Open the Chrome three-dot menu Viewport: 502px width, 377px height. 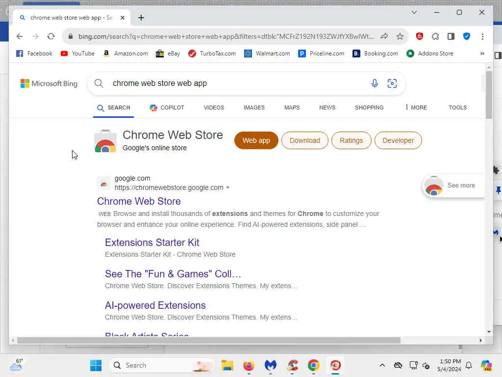(x=482, y=36)
